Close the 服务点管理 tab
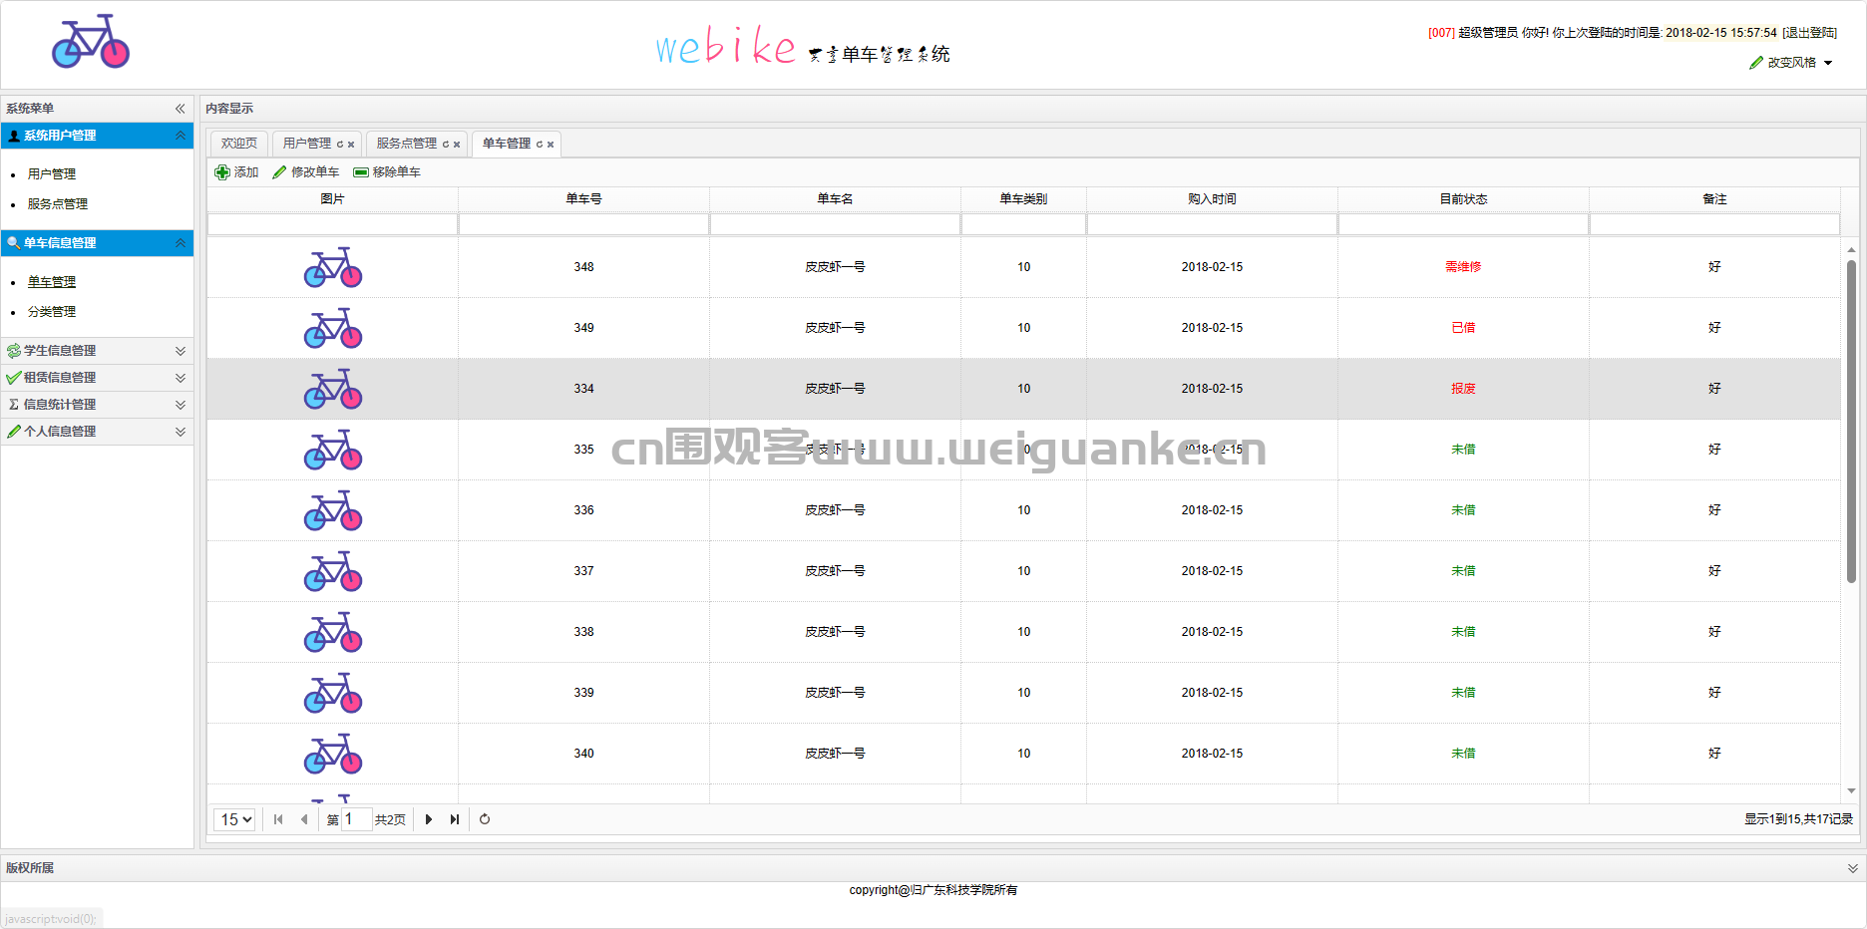 (457, 145)
